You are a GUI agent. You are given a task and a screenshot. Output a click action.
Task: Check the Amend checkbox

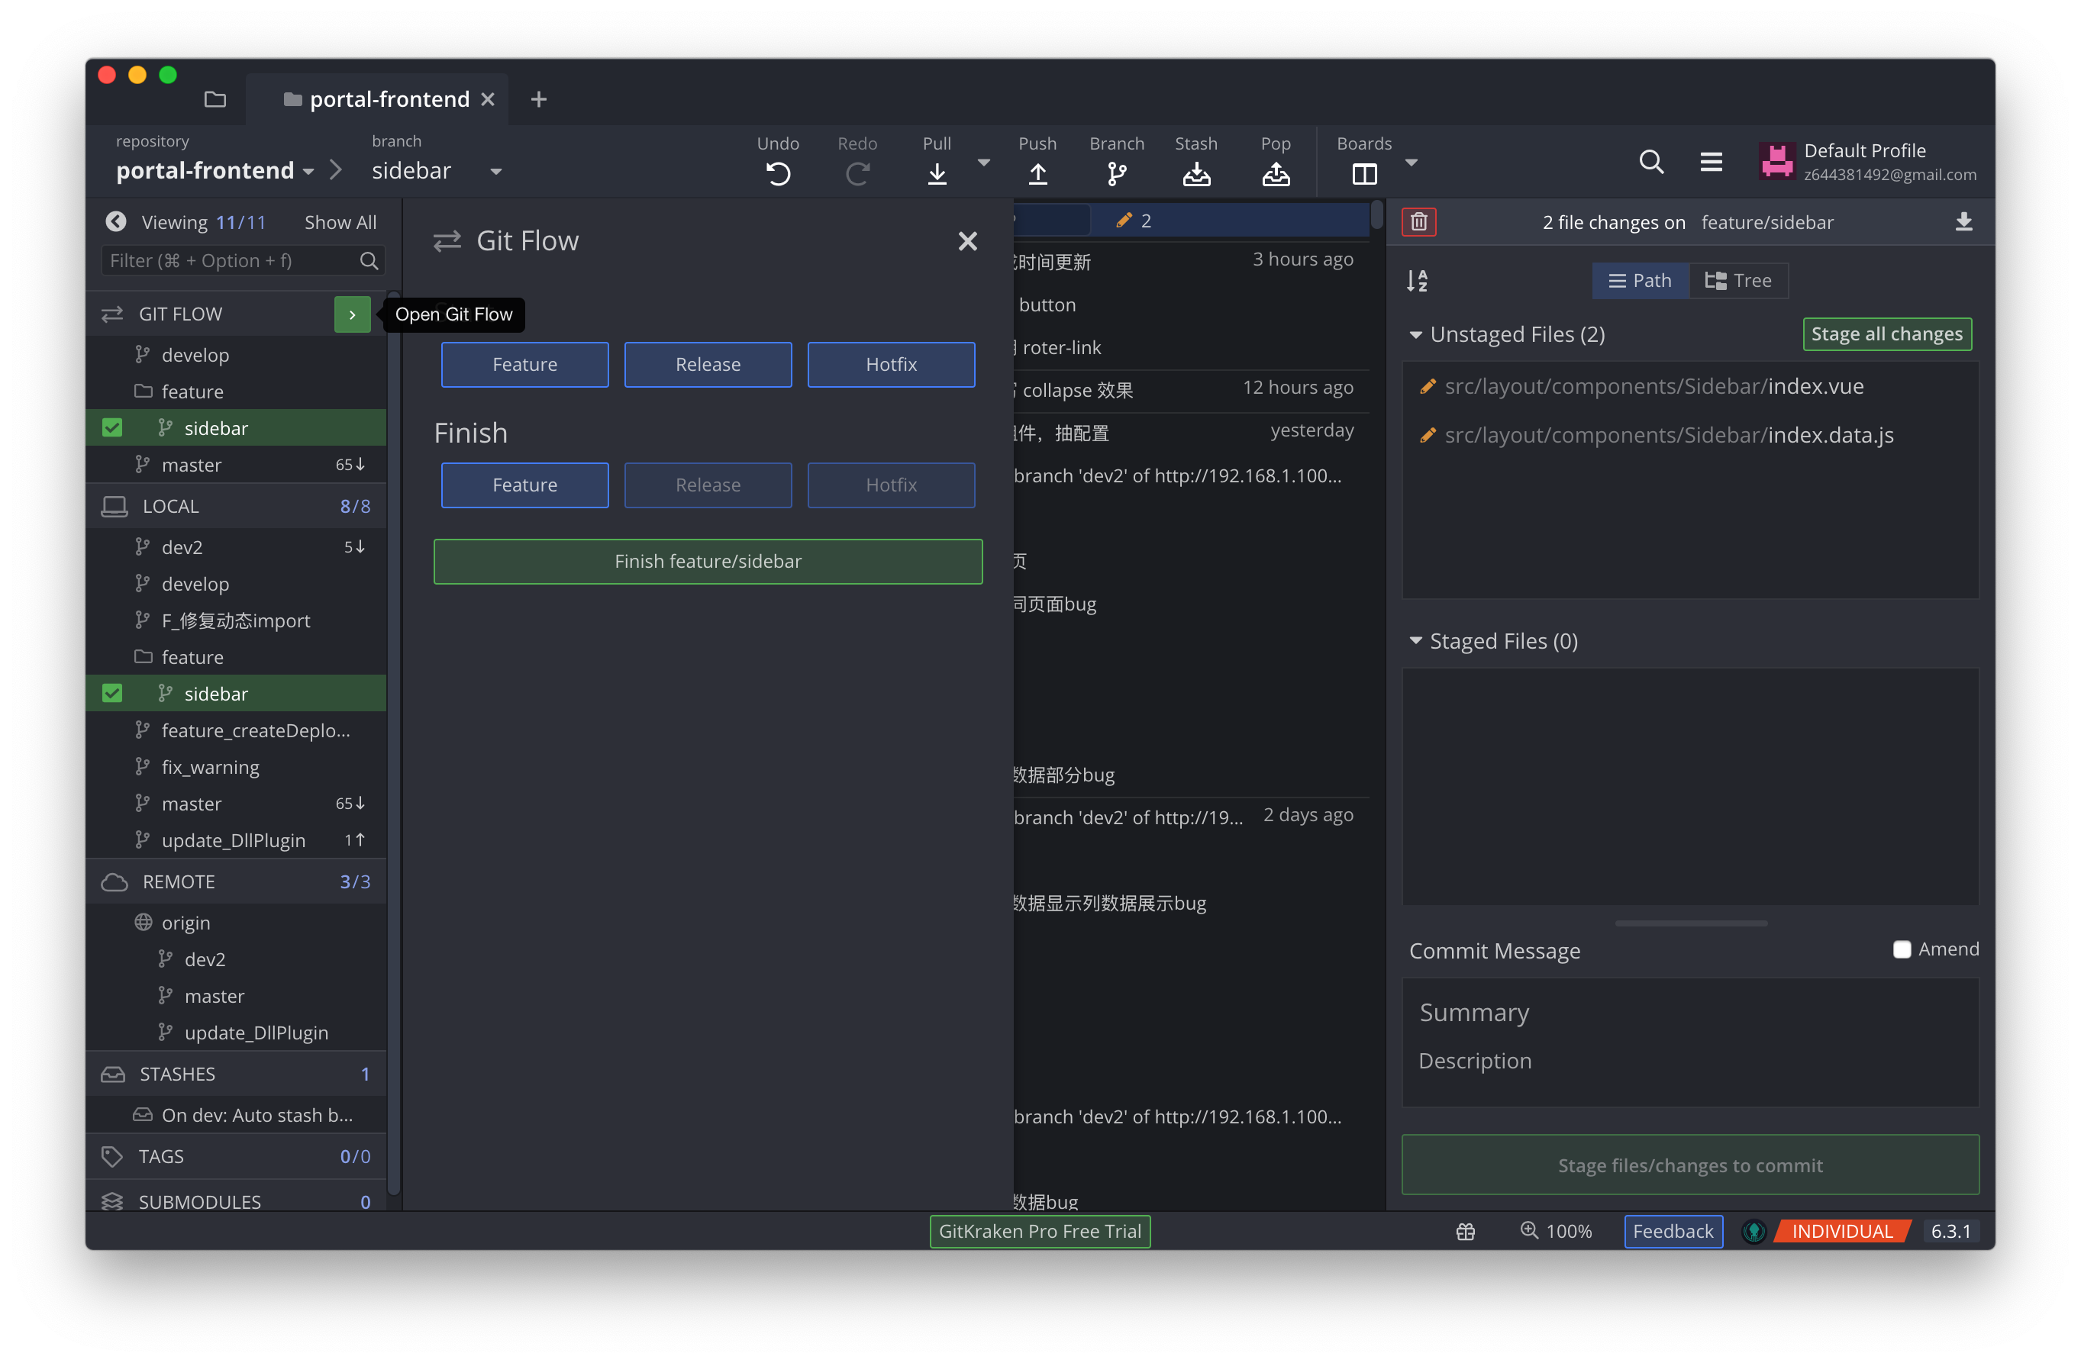point(1901,949)
